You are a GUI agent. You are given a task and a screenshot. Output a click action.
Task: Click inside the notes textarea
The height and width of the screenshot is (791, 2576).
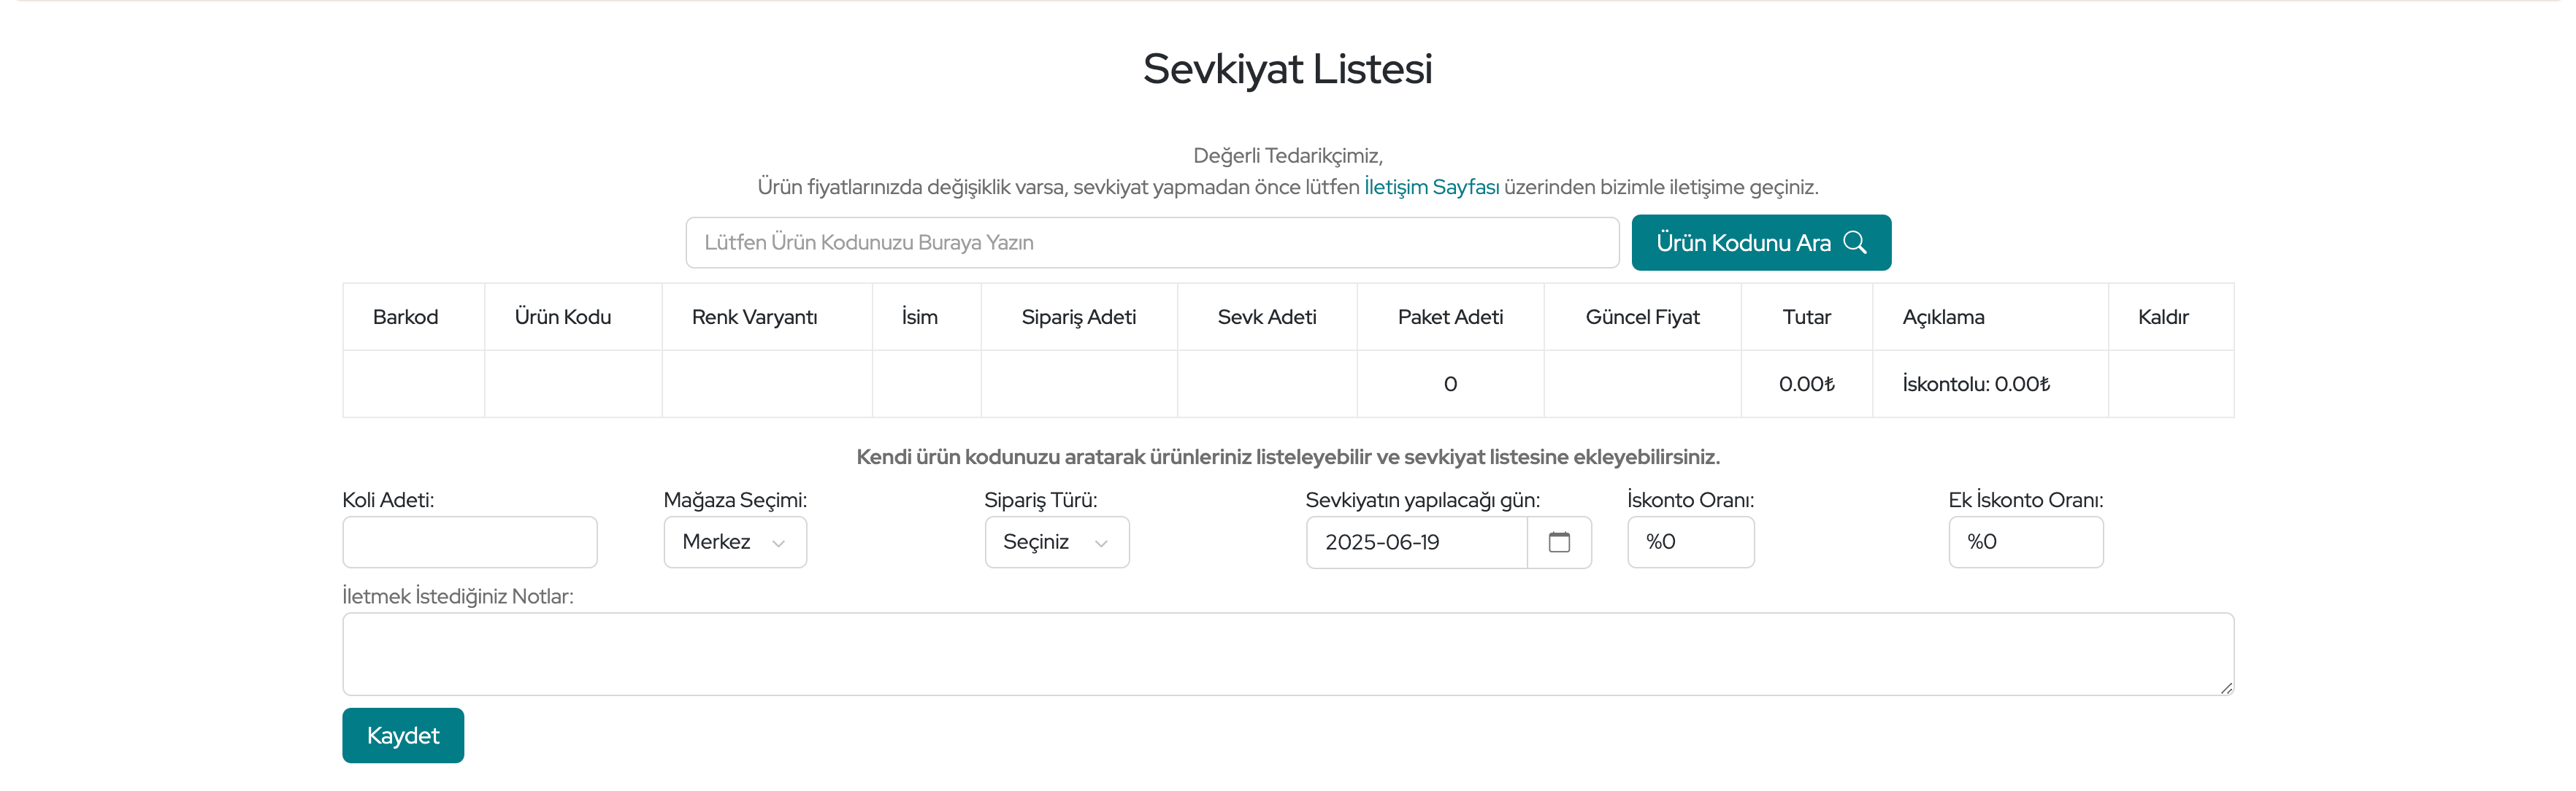[1287, 654]
